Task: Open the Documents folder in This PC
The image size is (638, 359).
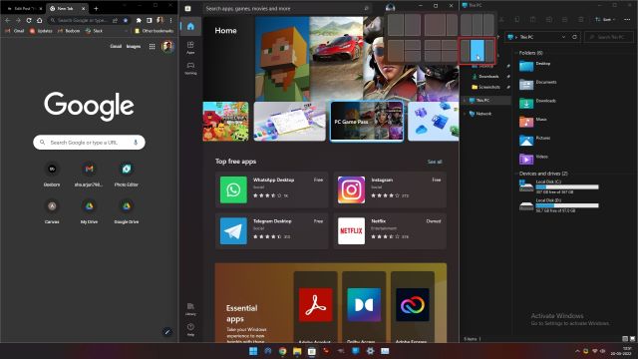Action: coord(538,84)
